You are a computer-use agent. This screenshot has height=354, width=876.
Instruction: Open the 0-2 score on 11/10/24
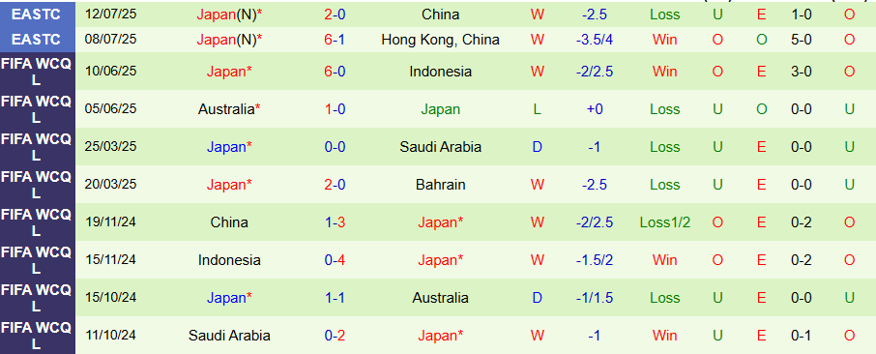click(x=335, y=336)
